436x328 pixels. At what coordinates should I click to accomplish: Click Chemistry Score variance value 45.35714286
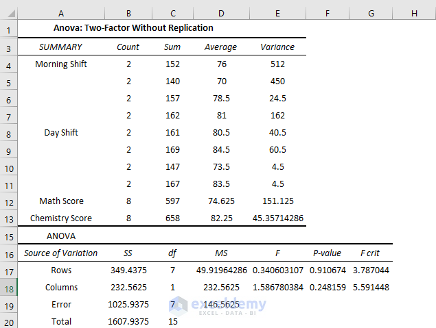[x=277, y=218]
